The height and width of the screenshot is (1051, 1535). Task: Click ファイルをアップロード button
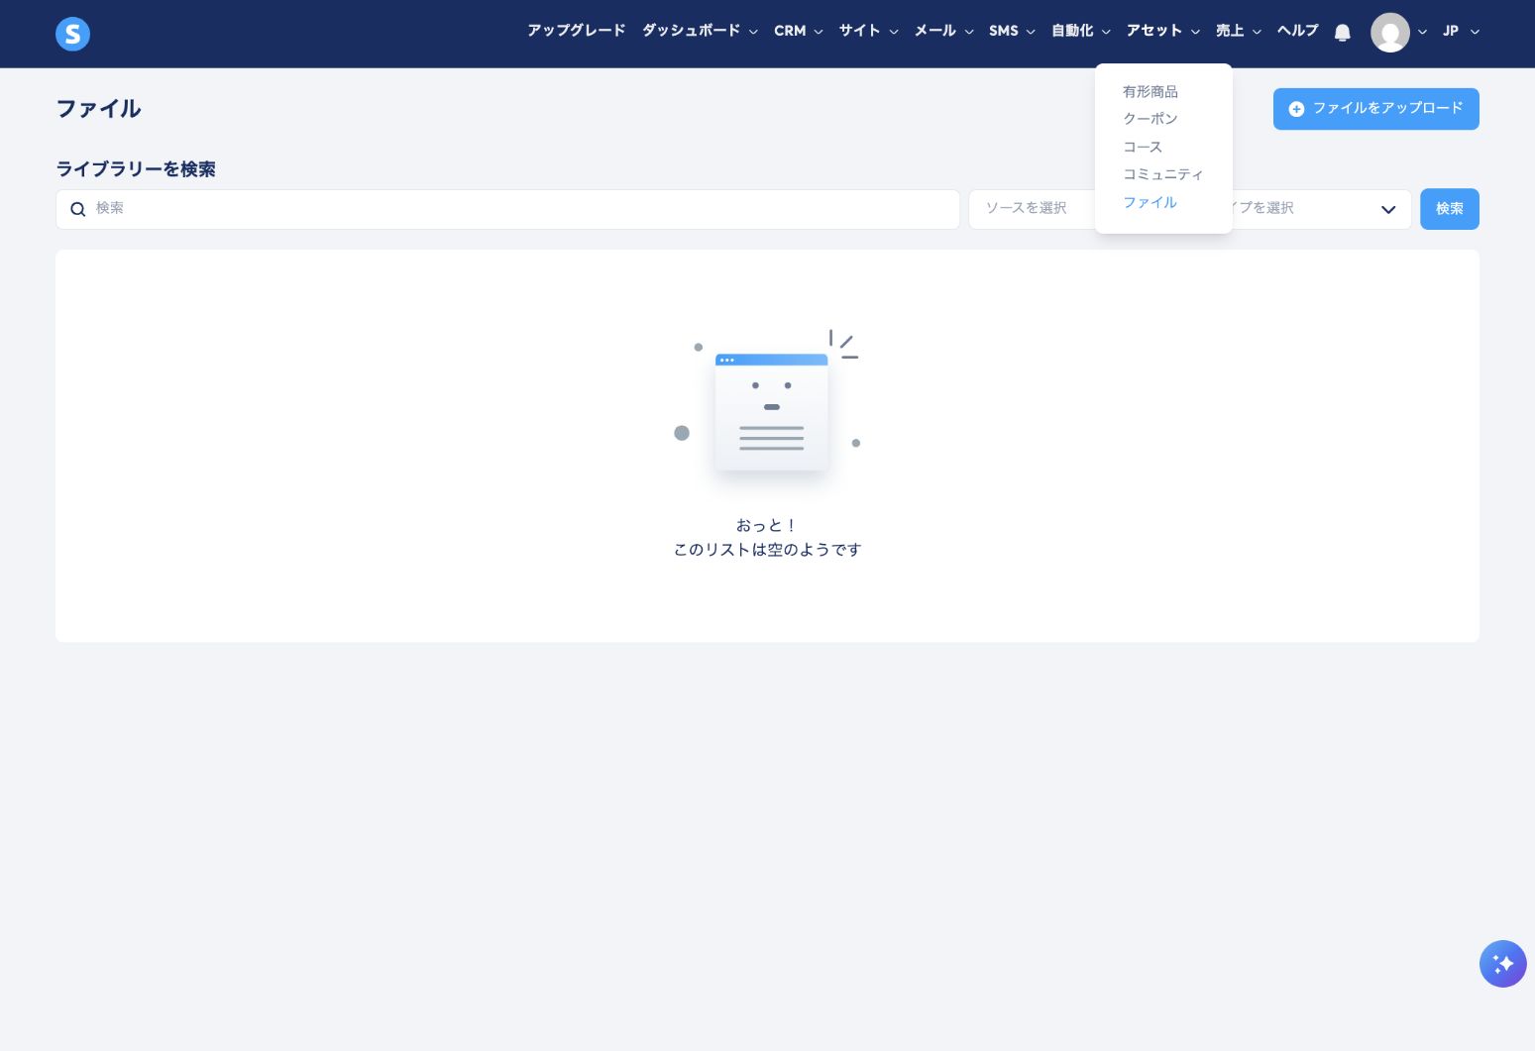[1375, 109]
